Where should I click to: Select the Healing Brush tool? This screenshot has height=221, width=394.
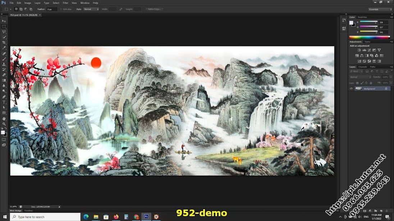pos(4,53)
